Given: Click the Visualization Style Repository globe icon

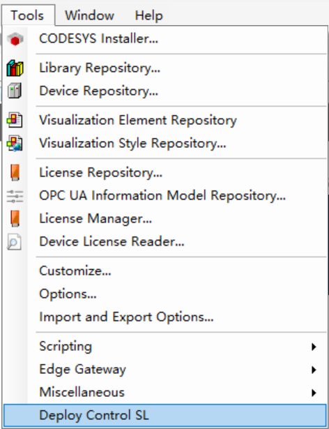Looking at the screenshot, I should 15,143.
